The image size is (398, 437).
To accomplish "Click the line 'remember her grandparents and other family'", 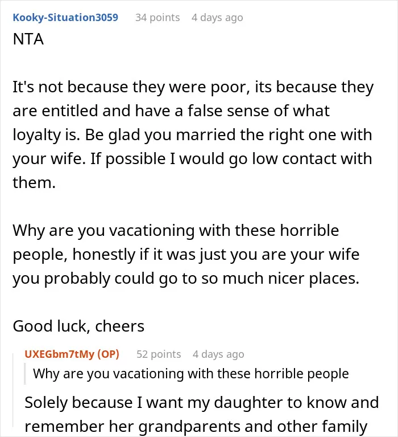I will (x=196, y=426).
